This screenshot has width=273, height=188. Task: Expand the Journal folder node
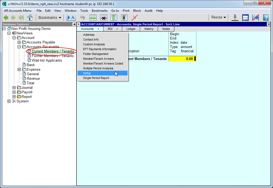(14, 88)
